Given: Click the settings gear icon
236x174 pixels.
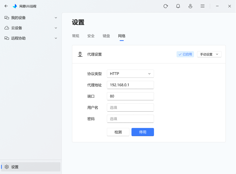Looking at the screenshot, I should pyautogui.click(x=7, y=167).
